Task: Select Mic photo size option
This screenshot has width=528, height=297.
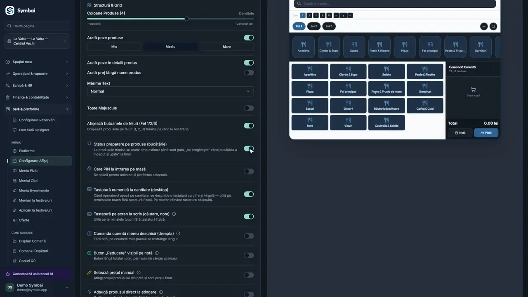Action: [114, 47]
